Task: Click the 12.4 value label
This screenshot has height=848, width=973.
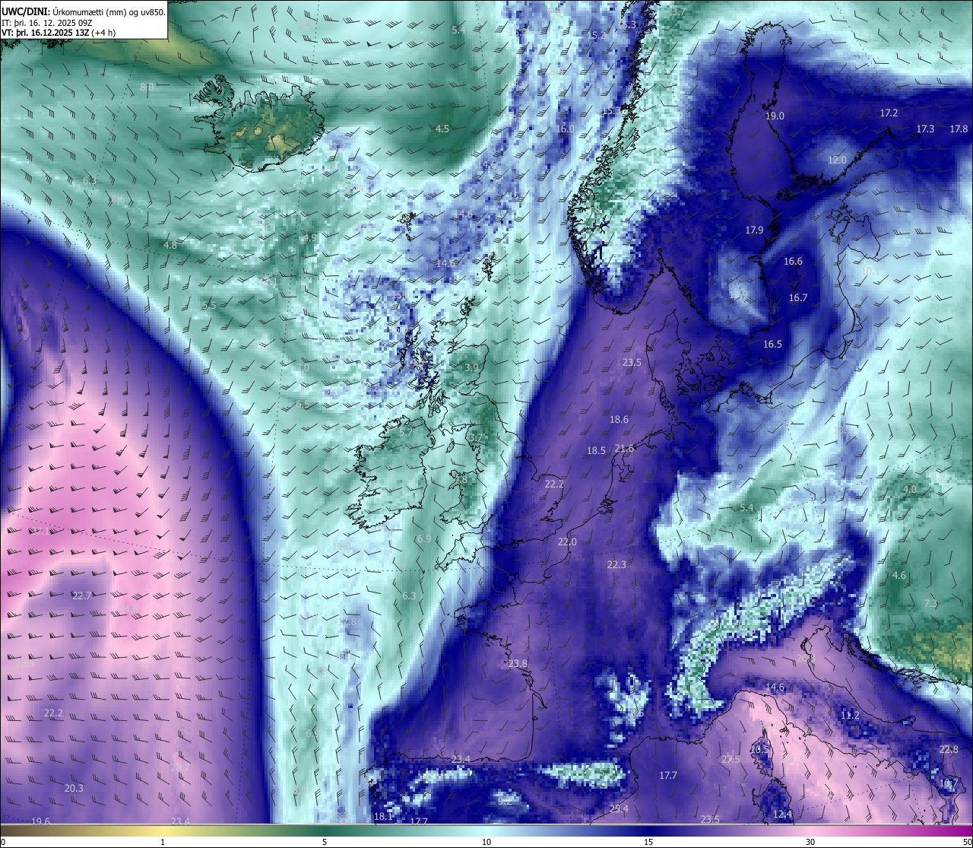Action: [x=782, y=814]
